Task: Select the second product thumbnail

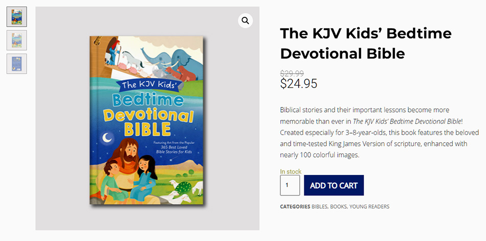Action: [x=16, y=40]
